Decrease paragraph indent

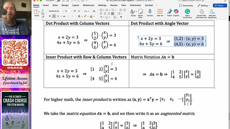(120, 10)
